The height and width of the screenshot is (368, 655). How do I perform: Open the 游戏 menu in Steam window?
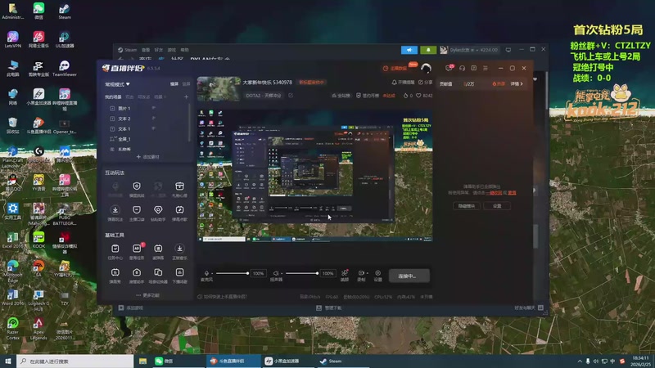(172, 50)
